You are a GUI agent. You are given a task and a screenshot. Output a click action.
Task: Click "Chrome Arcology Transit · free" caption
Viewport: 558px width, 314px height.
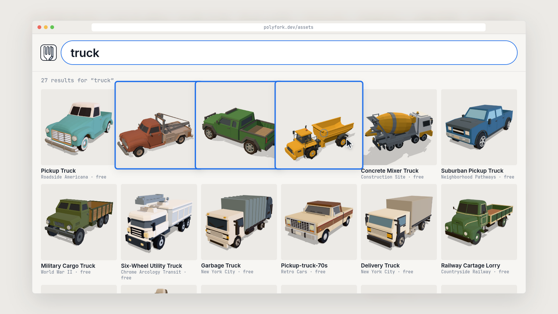click(154, 275)
